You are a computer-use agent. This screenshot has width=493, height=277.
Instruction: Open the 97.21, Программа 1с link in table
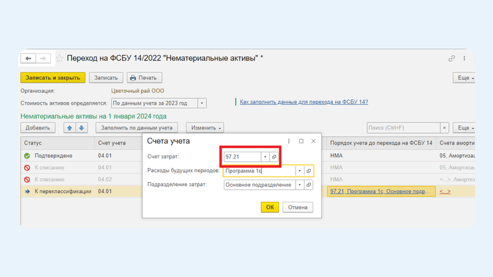tap(380, 192)
